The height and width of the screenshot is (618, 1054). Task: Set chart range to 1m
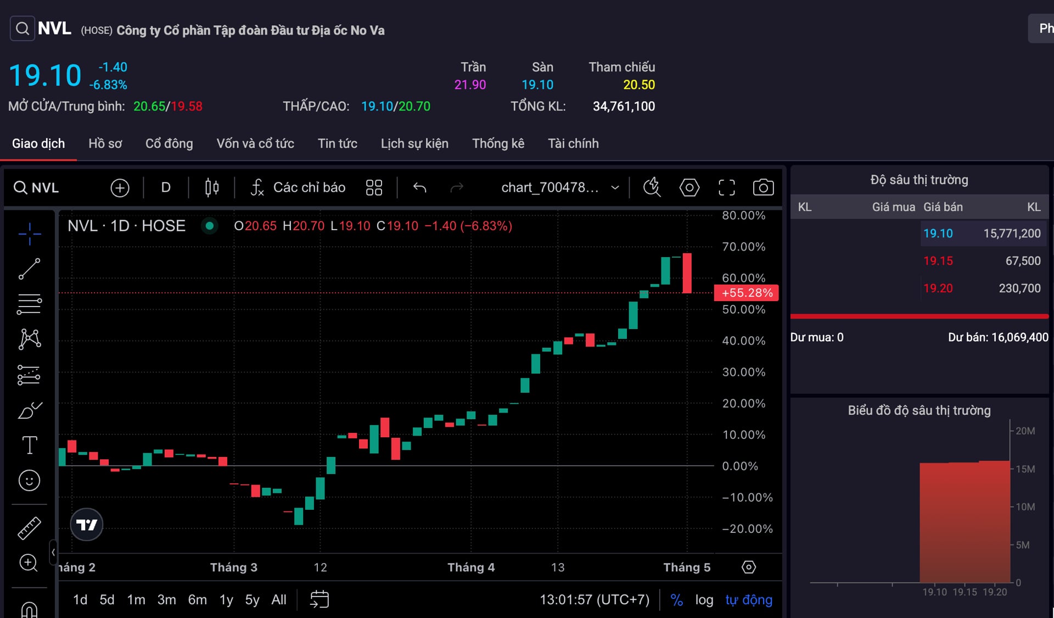pos(136,600)
